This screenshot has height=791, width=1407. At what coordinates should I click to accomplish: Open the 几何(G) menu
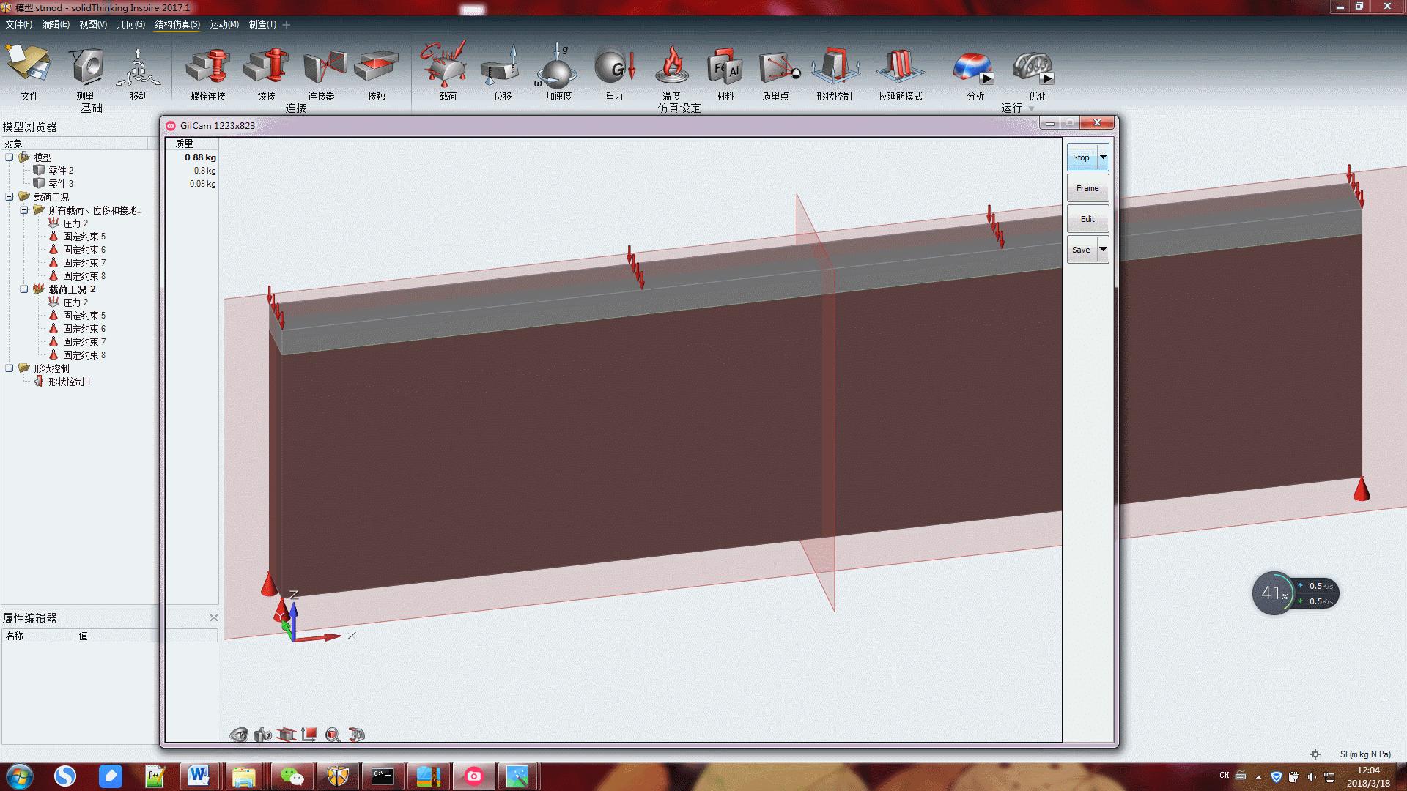pos(130,24)
